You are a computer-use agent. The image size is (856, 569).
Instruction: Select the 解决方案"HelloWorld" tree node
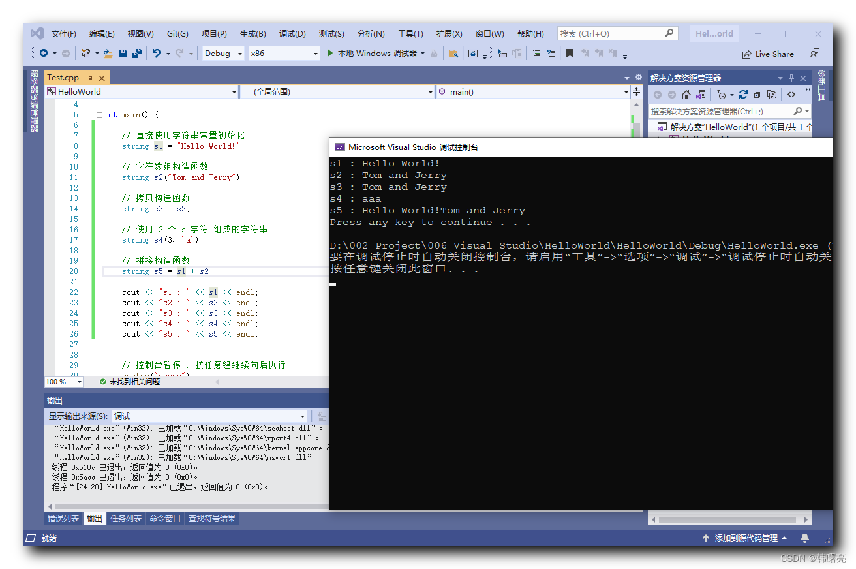(734, 127)
